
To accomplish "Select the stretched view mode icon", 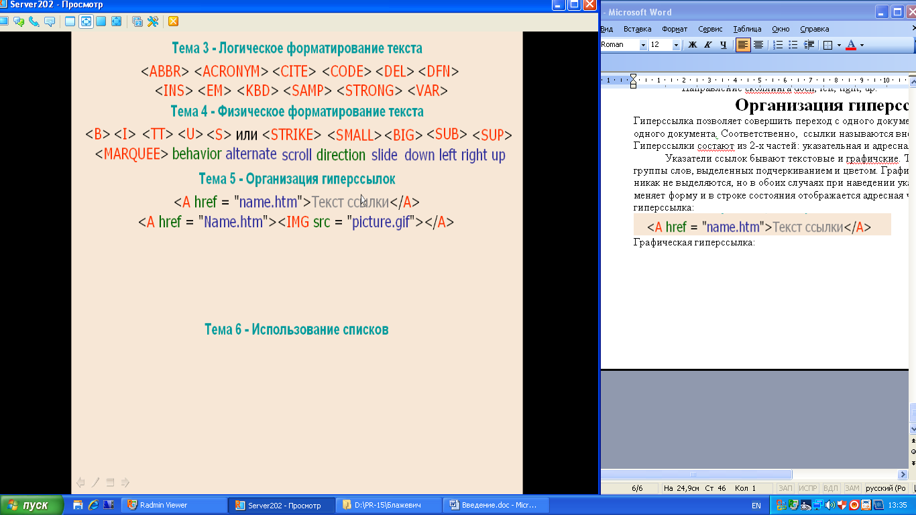I will [86, 21].
